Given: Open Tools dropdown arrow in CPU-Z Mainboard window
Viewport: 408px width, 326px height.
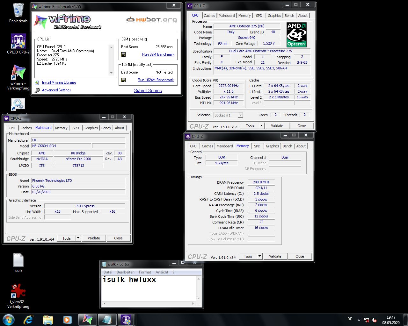Looking at the screenshot, I should pos(78,238).
